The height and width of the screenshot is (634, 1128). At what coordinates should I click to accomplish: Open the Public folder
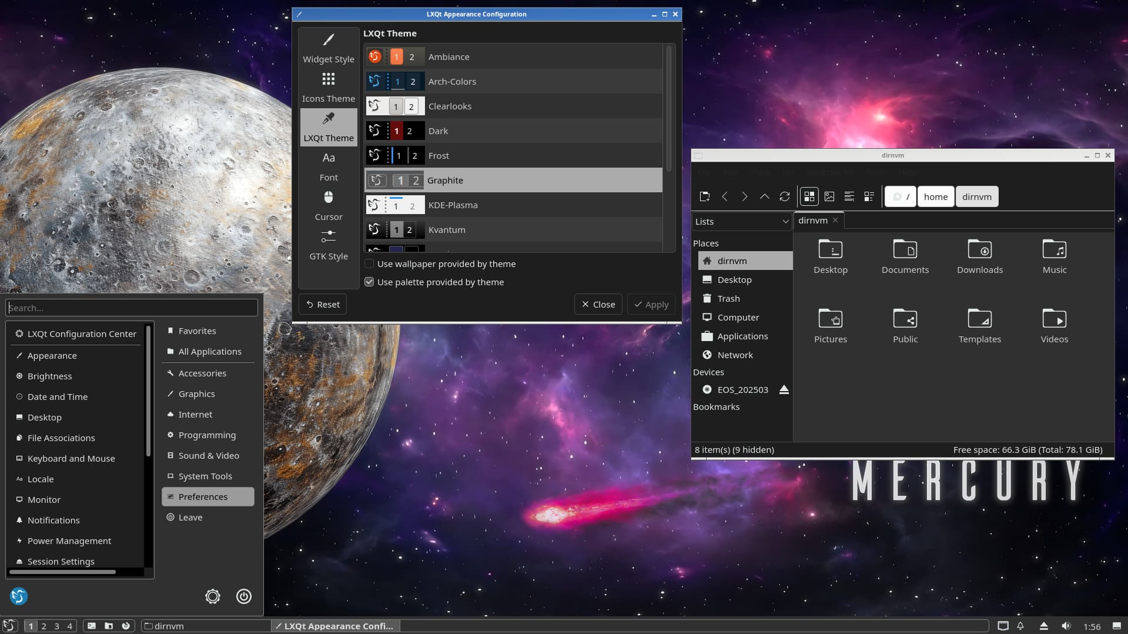(x=905, y=326)
